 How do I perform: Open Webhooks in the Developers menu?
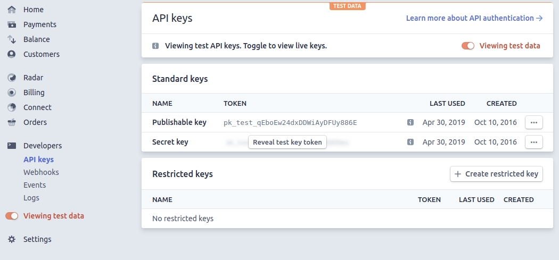(x=41, y=172)
